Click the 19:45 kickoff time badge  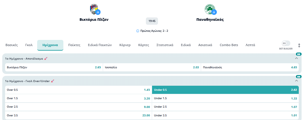tap(152, 21)
